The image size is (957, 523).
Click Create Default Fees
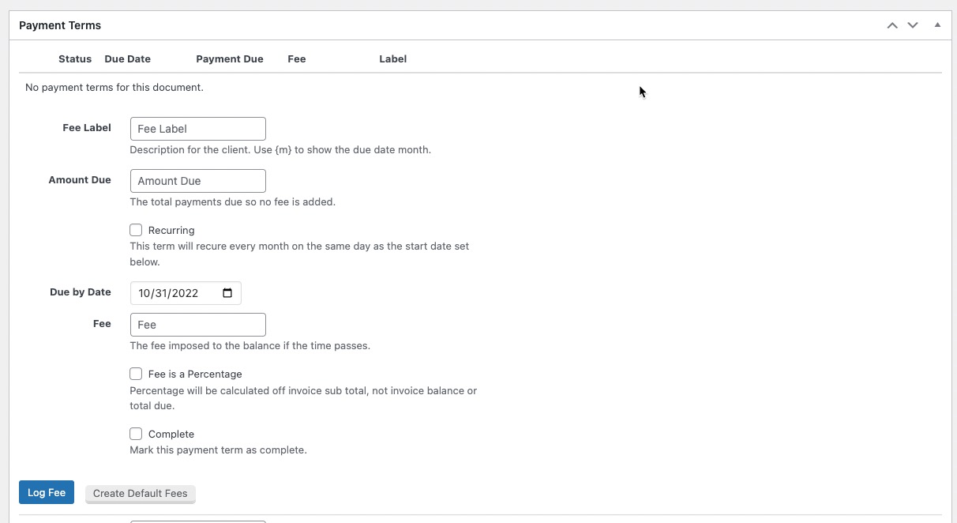[140, 494]
